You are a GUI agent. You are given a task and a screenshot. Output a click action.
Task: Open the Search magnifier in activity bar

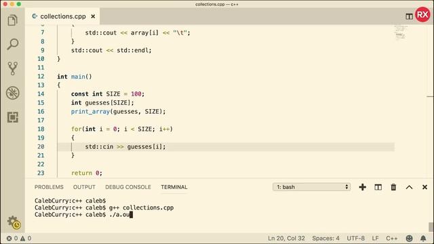(12, 44)
